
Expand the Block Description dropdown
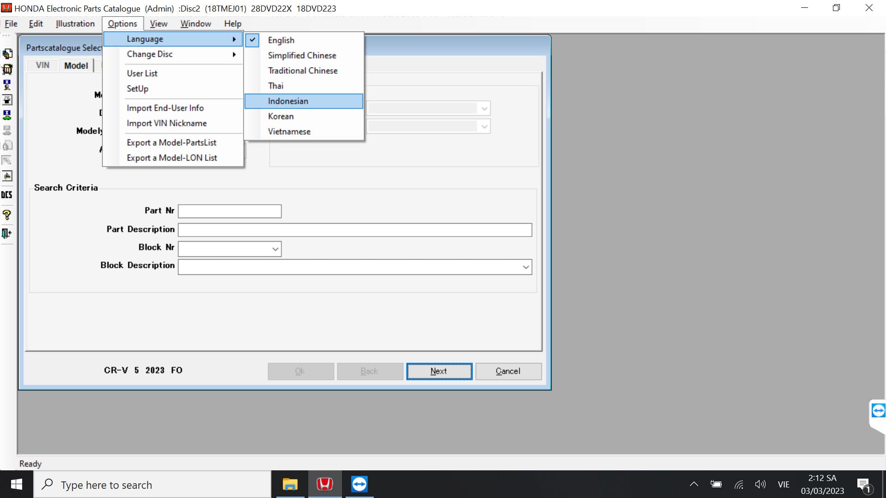pos(525,267)
